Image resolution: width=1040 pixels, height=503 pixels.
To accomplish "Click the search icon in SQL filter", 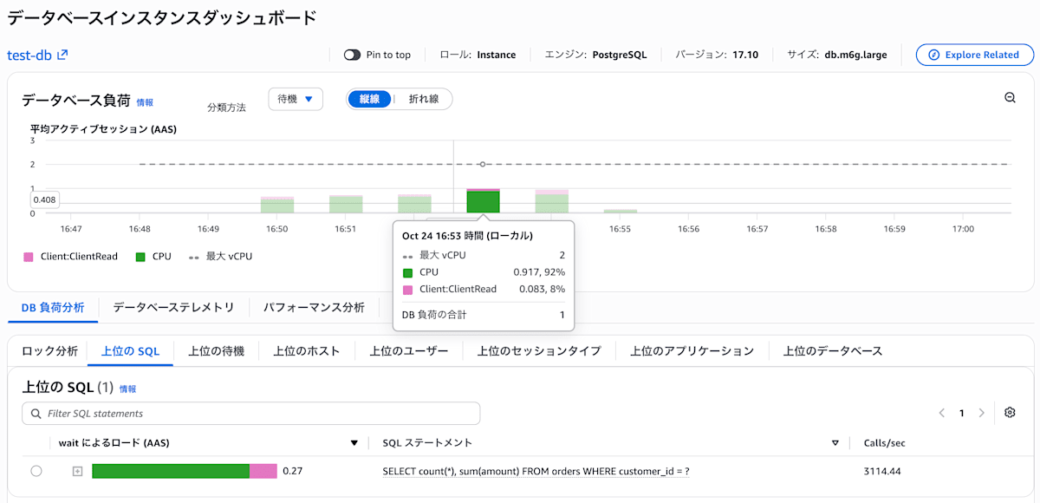I will 36,414.
